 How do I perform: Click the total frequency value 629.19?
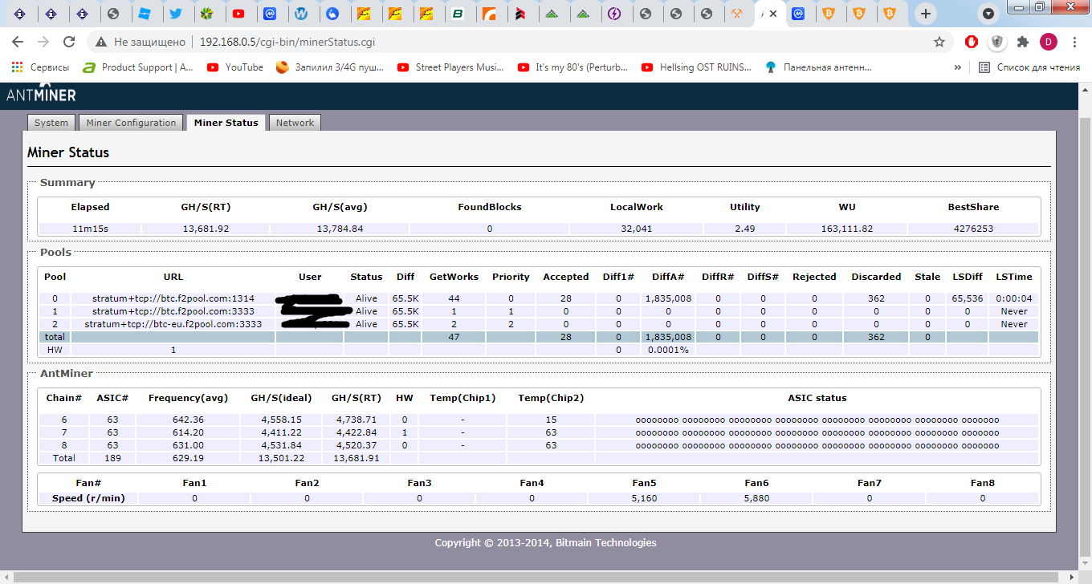[x=188, y=458]
